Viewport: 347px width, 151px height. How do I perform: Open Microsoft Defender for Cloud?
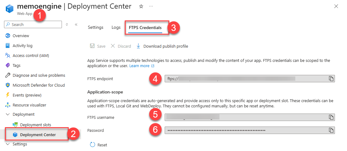coord(38,85)
